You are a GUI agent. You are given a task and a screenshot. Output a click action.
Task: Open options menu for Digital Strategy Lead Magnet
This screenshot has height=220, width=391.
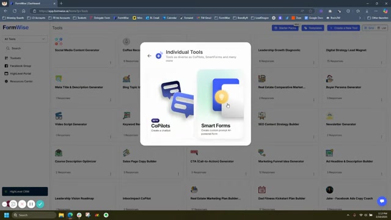tap(381, 62)
